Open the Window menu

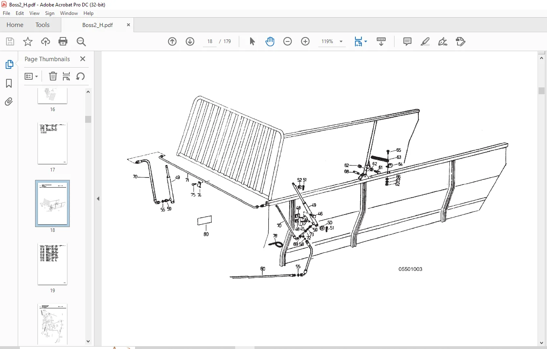point(69,13)
